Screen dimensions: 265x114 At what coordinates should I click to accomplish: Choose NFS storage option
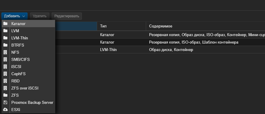pyautogui.click(x=28, y=52)
